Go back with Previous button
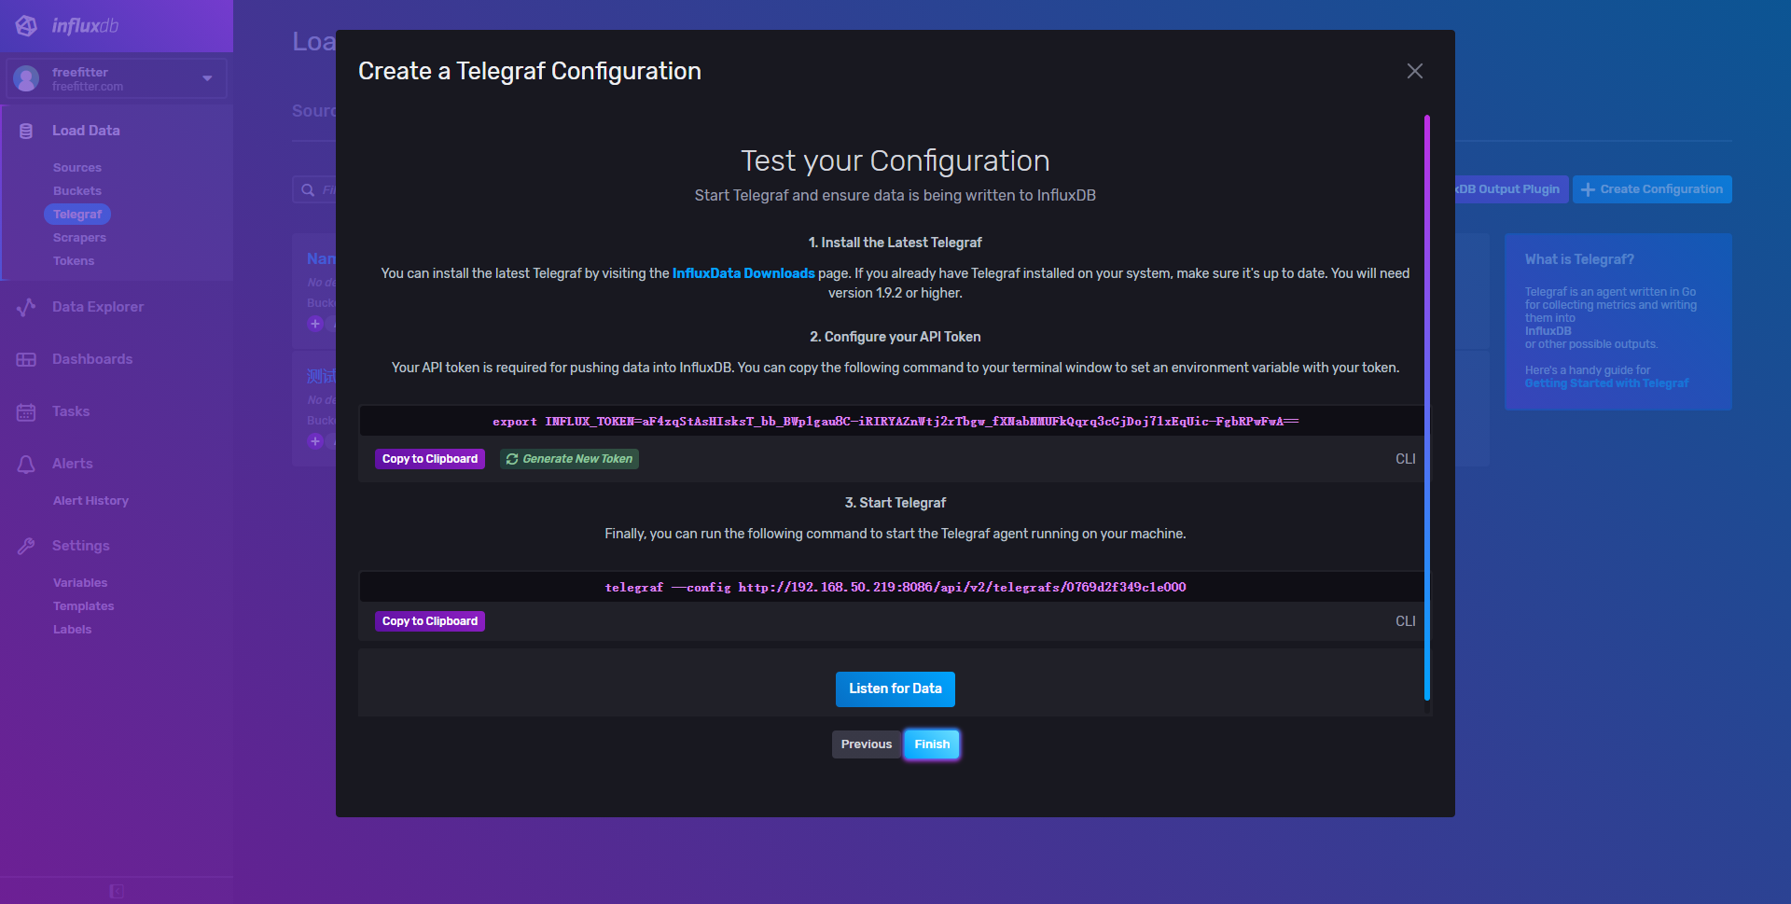Viewport: 1791px width, 904px height. [x=867, y=744]
